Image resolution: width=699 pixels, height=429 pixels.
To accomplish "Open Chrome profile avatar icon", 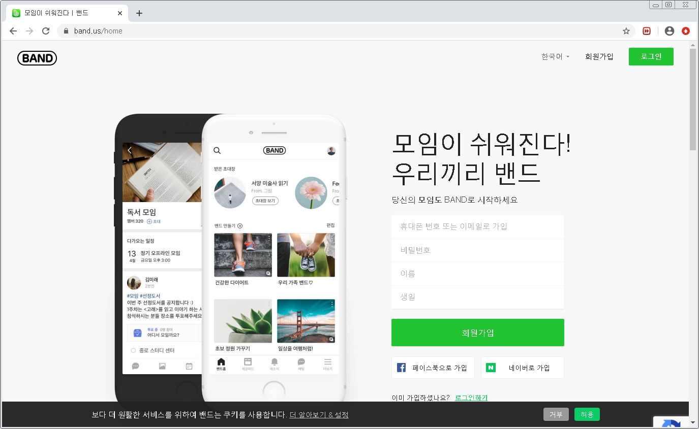I will [670, 31].
